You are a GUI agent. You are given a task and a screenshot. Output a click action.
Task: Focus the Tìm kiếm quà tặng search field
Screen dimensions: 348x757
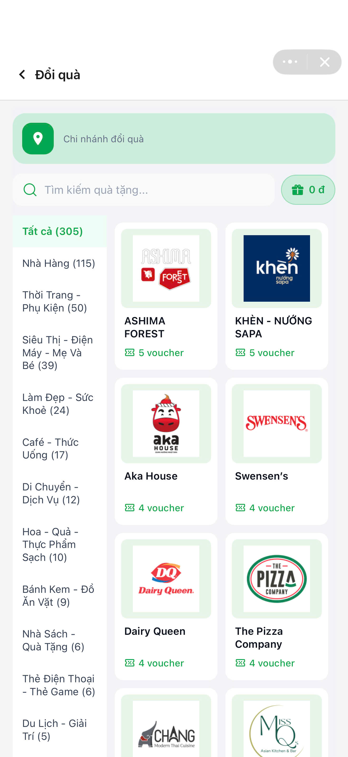(x=144, y=190)
